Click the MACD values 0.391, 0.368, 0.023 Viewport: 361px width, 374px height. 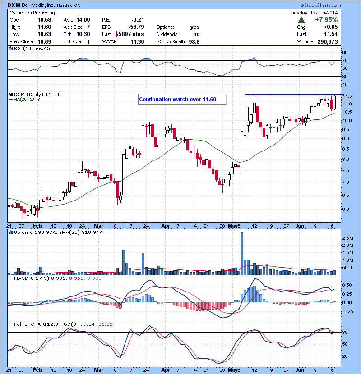[76, 278]
